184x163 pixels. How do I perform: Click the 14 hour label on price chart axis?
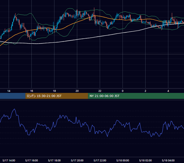point(9,91)
